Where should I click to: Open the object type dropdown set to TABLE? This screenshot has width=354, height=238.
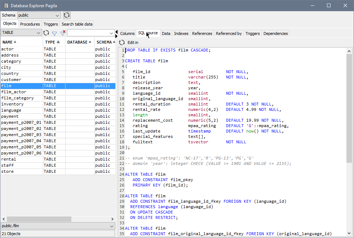click(21, 32)
